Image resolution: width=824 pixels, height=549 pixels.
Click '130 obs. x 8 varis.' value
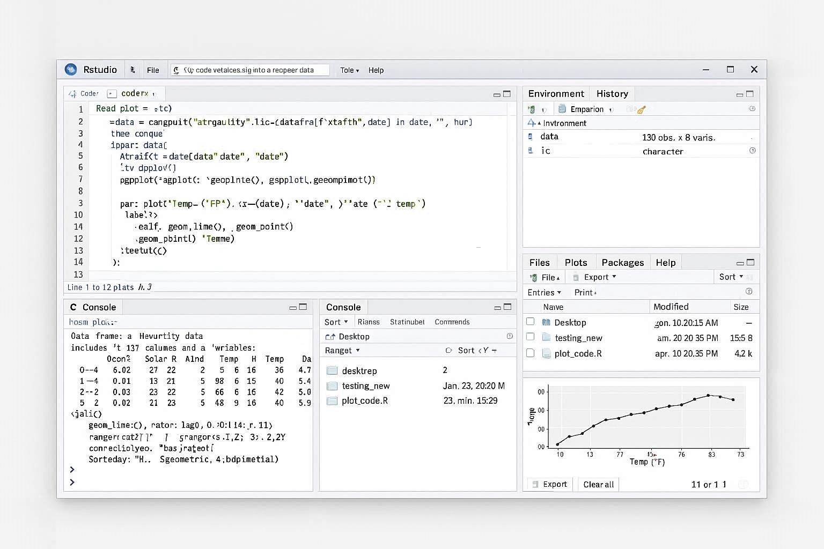pyautogui.click(x=679, y=138)
